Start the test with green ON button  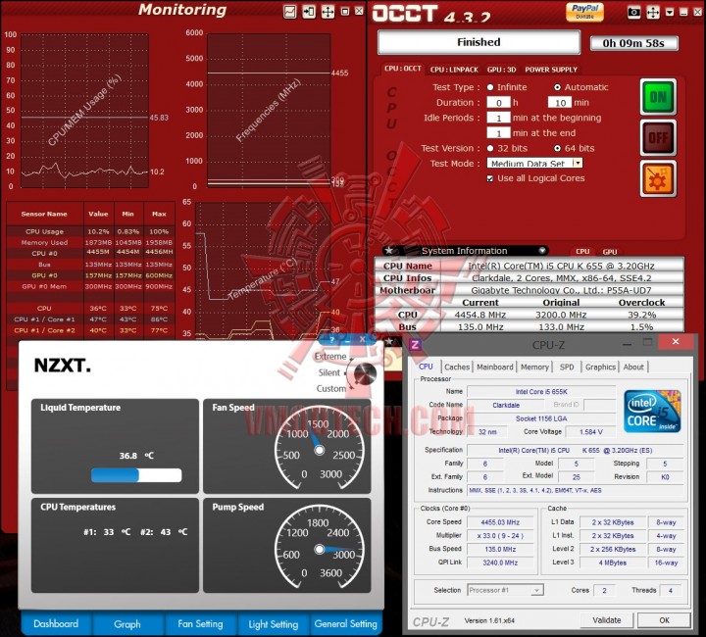(658, 97)
